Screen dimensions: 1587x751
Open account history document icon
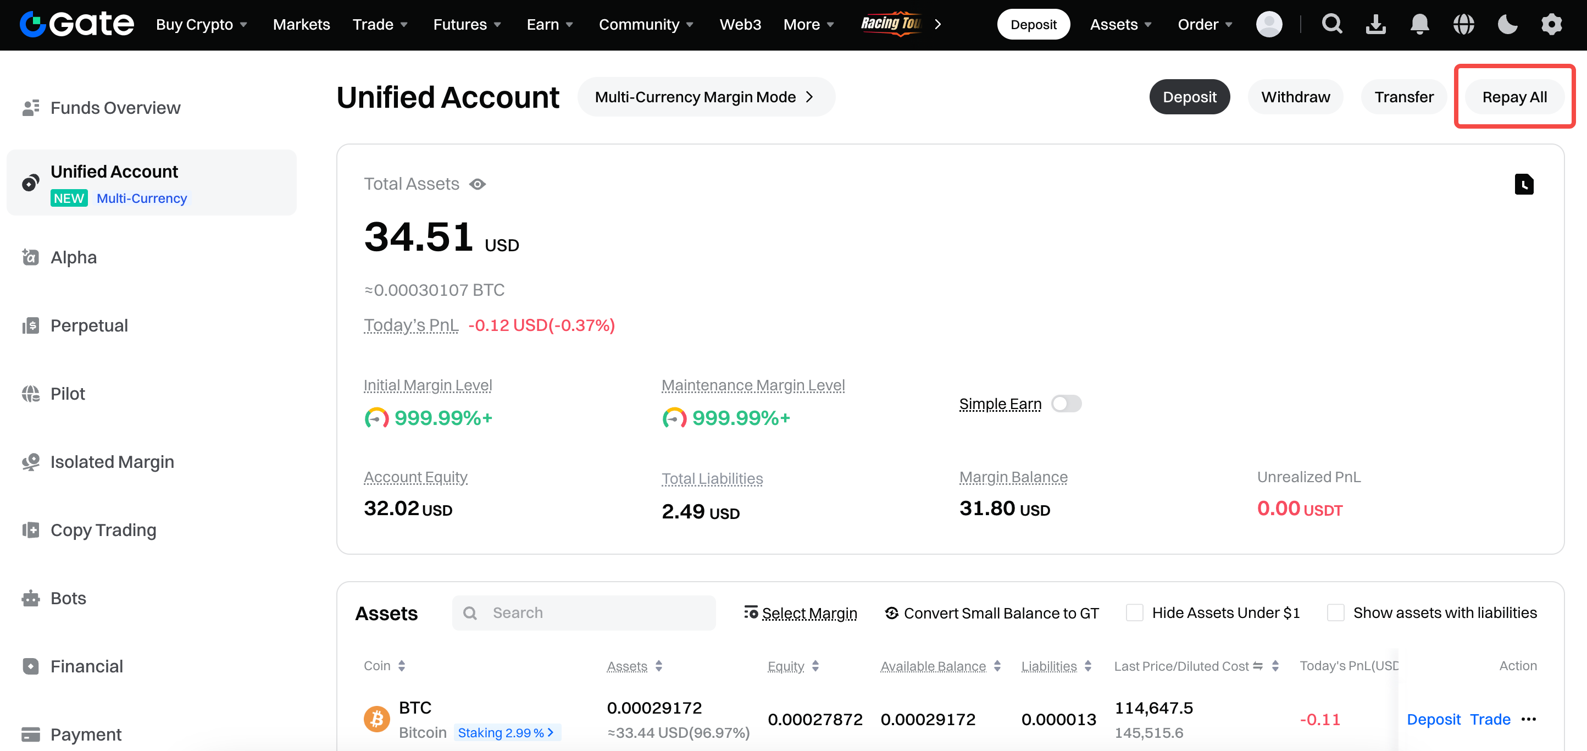[x=1524, y=184]
